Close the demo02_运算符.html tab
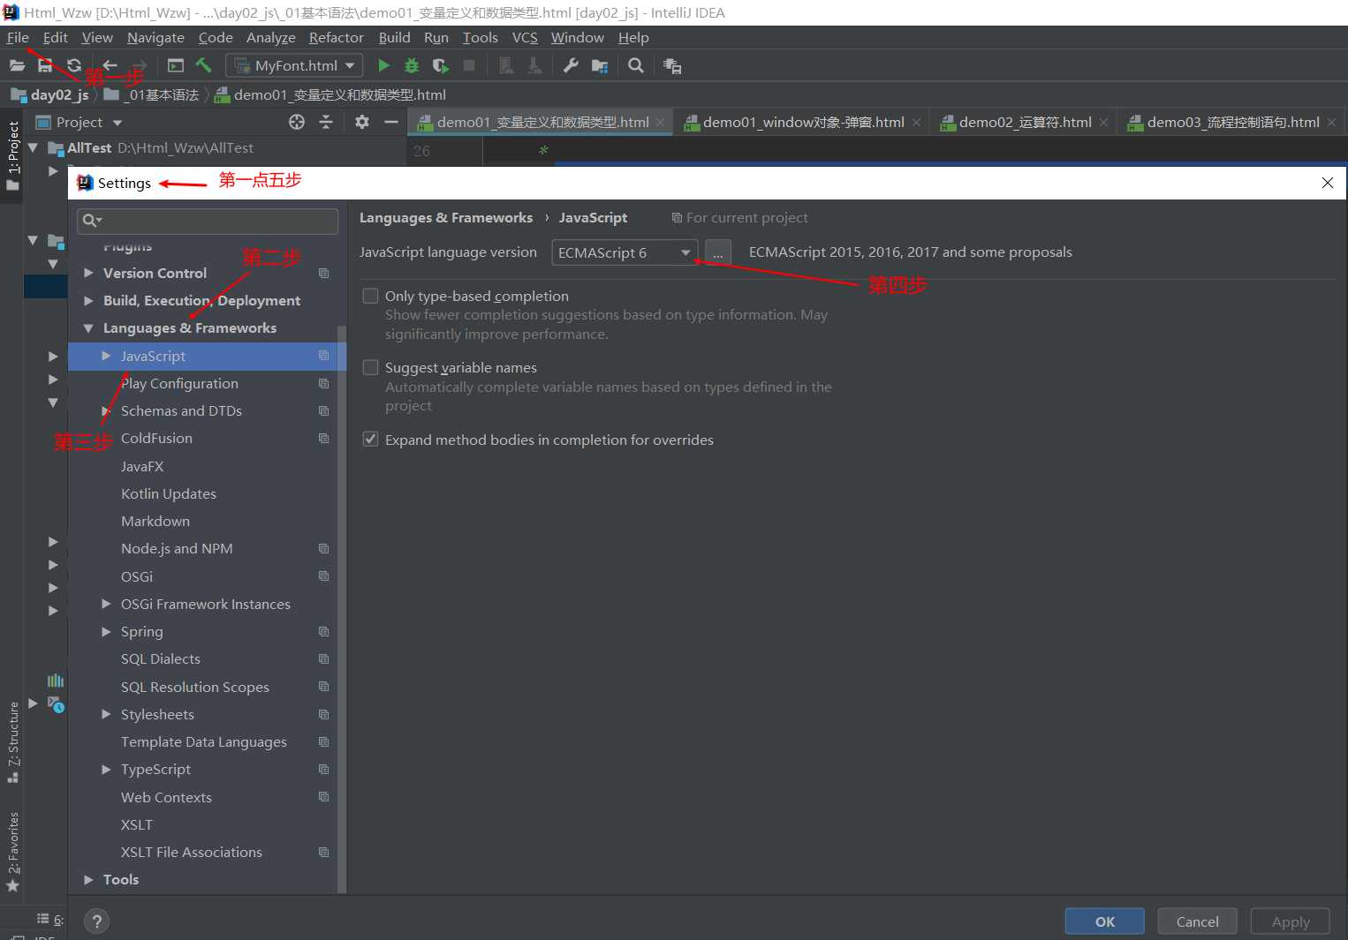This screenshot has height=940, width=1348. click(x=1103, y=123)
